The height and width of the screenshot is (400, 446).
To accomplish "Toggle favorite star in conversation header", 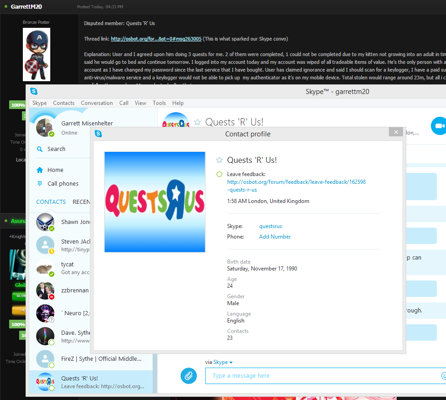I will 197,122.
